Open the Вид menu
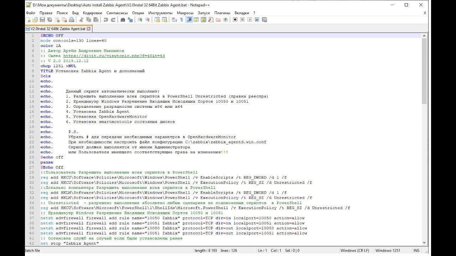 [76, 13]
